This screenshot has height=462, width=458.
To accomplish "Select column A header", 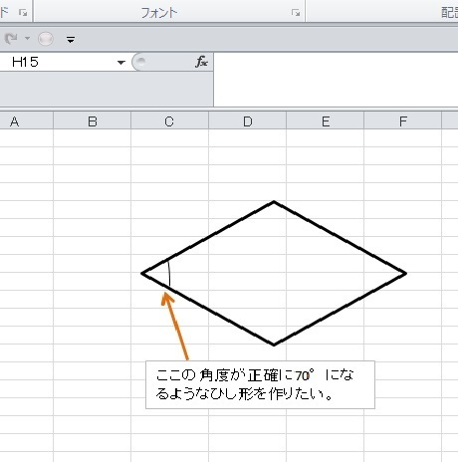I will click(26, 121).
